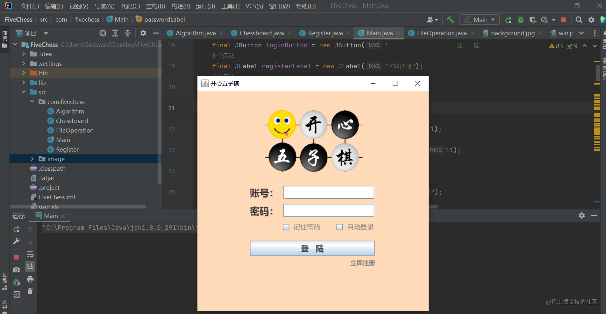Click Scroll to End icon in Run console
Image resolution: width=606 pixels, height=314 pixels.
click(30, 266)
